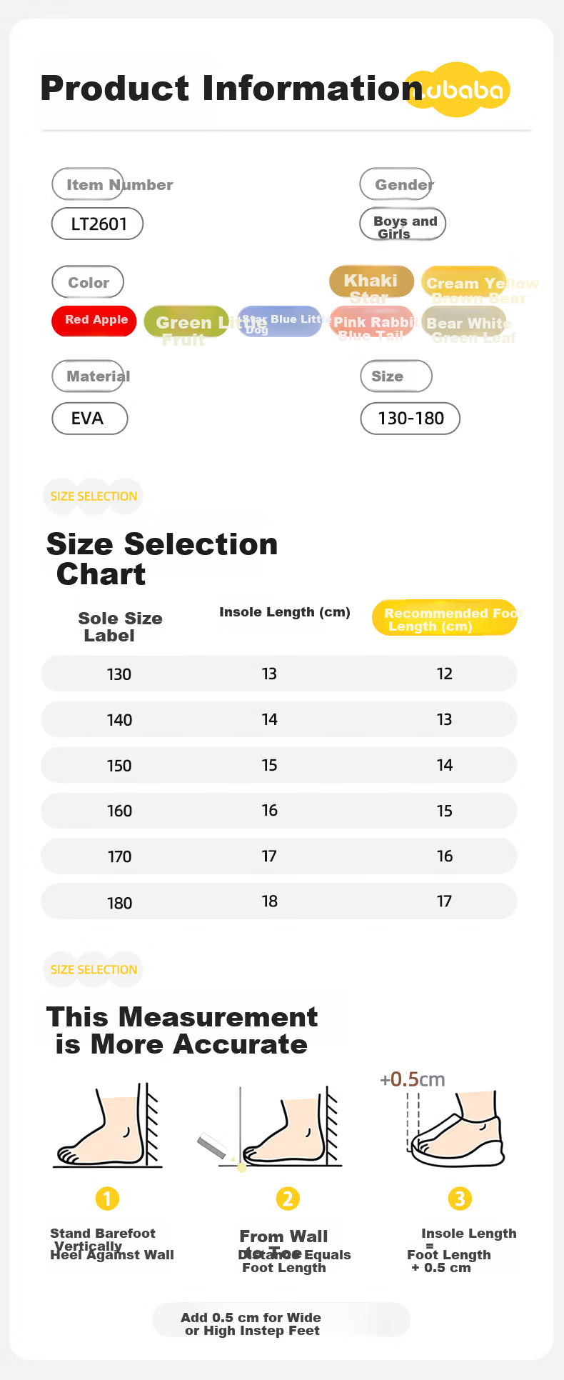The height and width of the screenshot is (1380, 564).
Task: Select the Red Apple color swatch
Action: 94,321
